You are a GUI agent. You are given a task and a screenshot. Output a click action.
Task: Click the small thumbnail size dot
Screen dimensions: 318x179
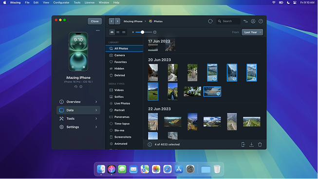tap(133, 32)
